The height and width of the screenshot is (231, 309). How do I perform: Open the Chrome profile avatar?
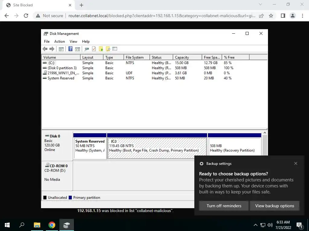[x=293, y=16]
